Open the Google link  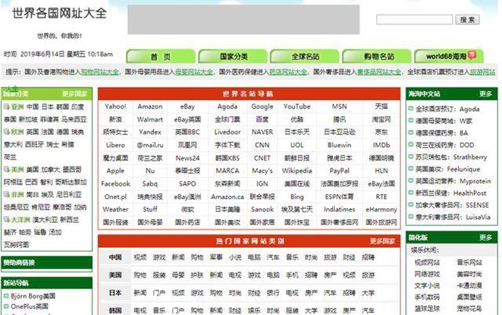tap(262, 107)
